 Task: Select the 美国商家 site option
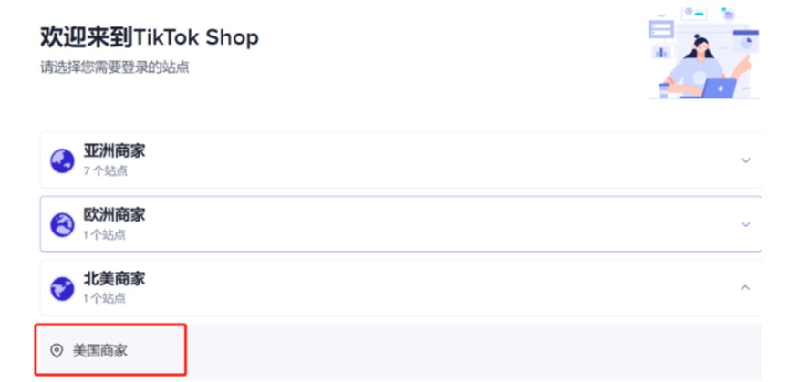100,350
